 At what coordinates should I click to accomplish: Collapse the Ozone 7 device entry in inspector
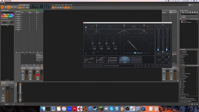1,25
